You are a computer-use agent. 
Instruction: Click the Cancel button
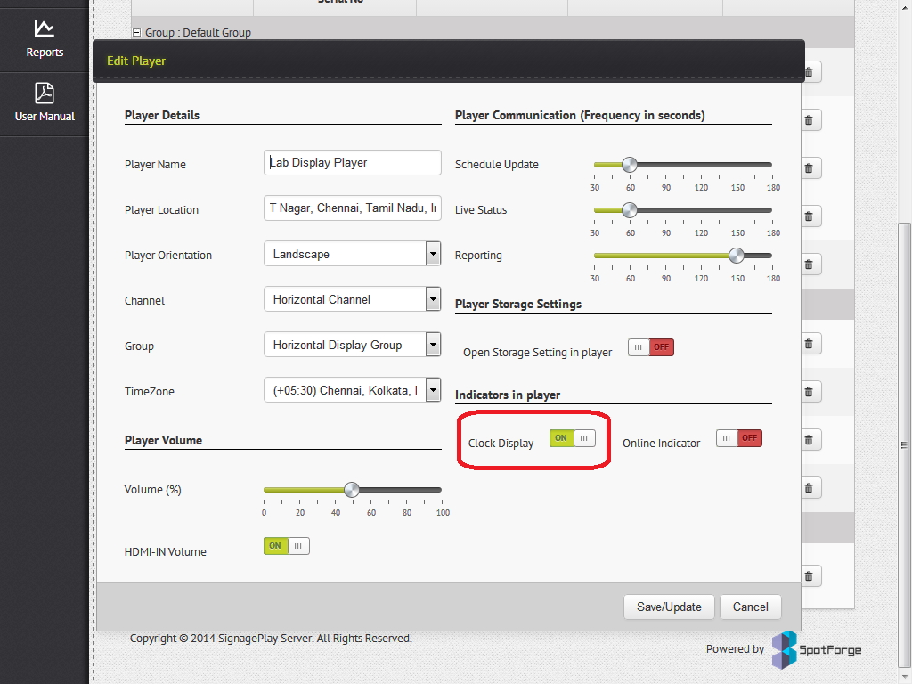tap(750, 607)
